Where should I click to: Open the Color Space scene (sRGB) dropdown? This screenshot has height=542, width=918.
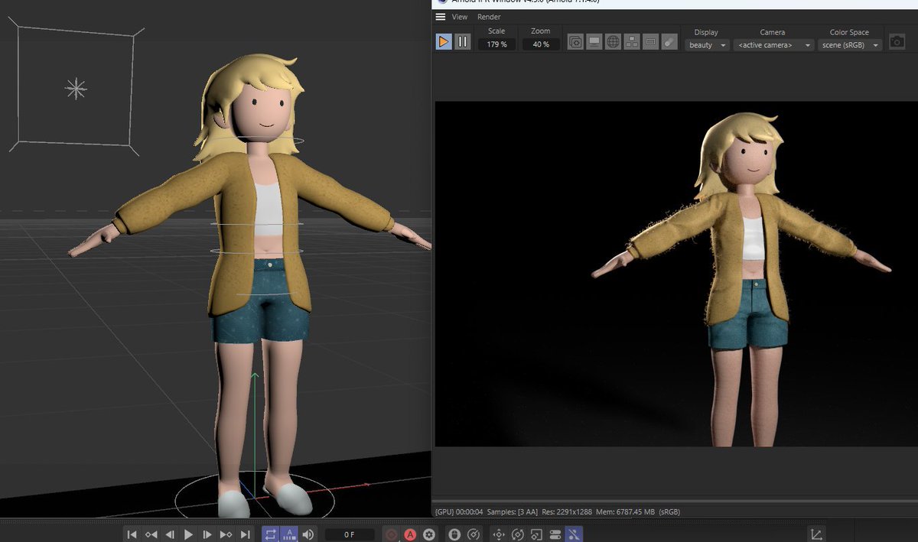pos(849,45)
